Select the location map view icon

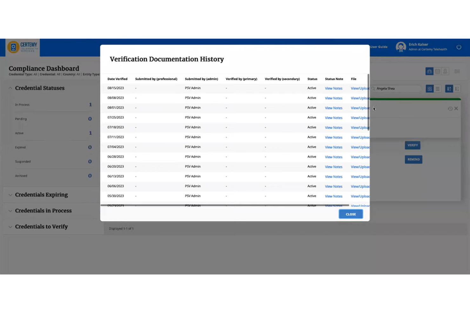click(x=445, y=71)
